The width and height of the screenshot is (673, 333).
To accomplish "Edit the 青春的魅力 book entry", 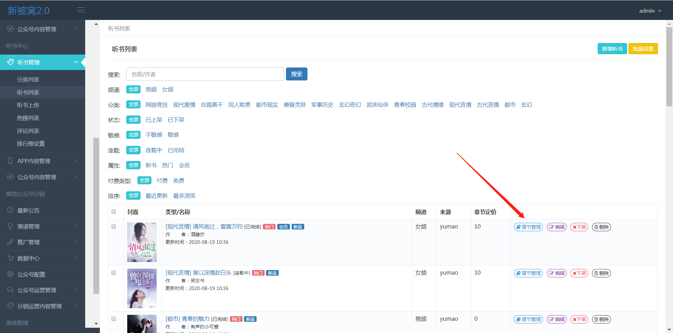I will [557, 319].
